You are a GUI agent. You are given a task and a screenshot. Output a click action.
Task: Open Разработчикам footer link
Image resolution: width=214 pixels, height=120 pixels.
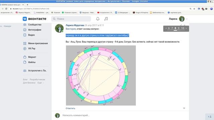[37, 79]
